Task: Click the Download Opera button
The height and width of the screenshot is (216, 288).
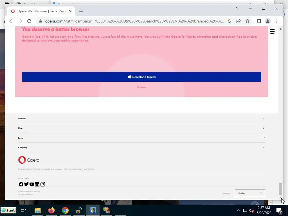Action: [x=141, y=77]
